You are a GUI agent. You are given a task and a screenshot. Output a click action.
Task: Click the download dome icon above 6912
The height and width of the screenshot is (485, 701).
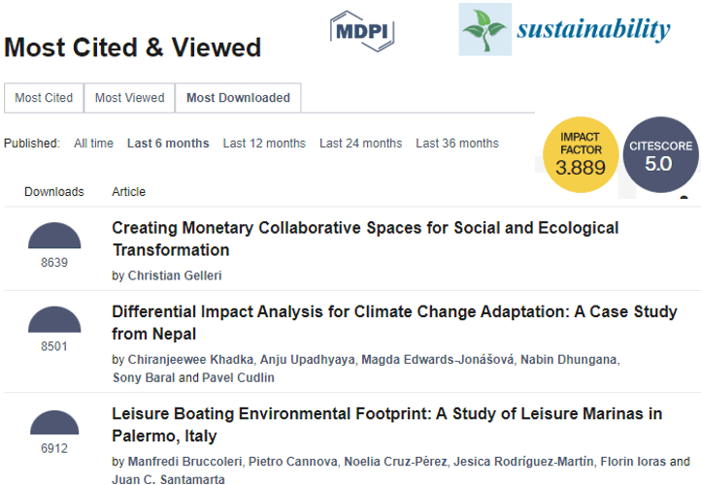tap(54, 423)
